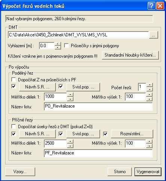The image size is (166, 181).
Task: Increase Příčné řezy Měřítko délek 2500 spinner
Action: (70, 141)
